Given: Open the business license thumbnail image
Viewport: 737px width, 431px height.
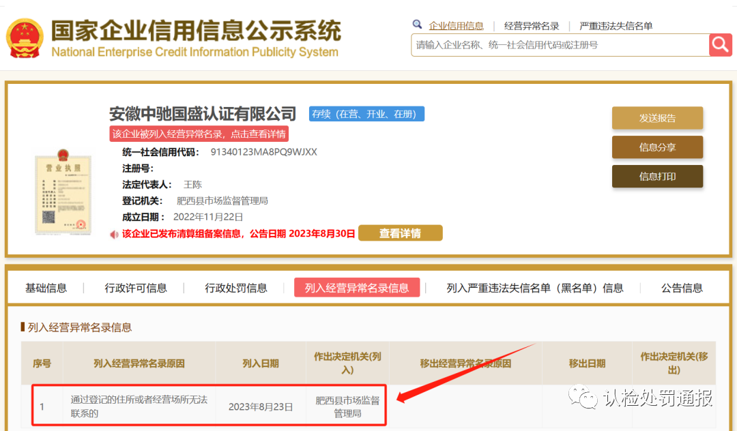Looking at the screenshot, I should (63, 192).
